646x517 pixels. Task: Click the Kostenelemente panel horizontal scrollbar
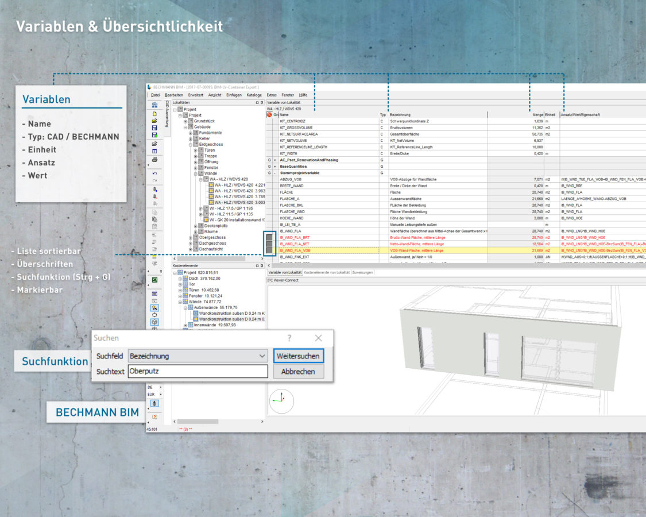coord(218,421)
